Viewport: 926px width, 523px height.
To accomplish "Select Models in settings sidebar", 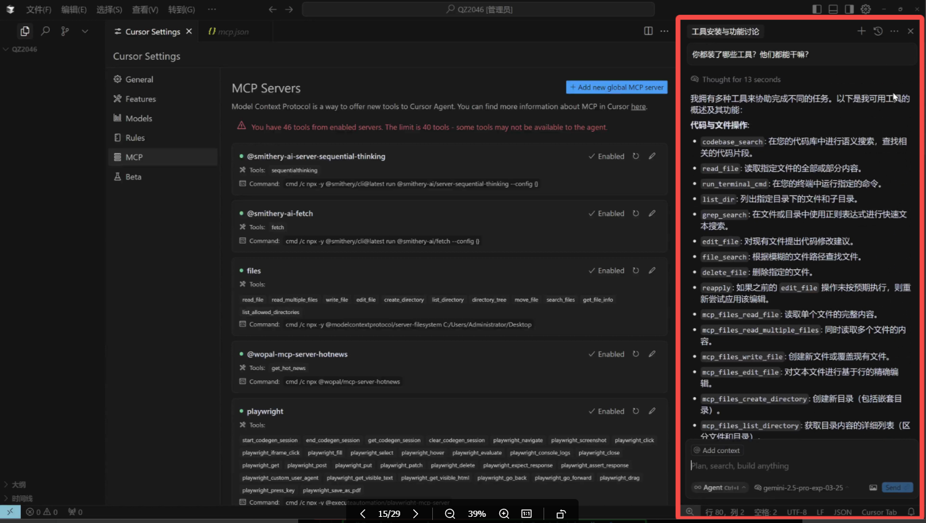I will coord(138,119).
